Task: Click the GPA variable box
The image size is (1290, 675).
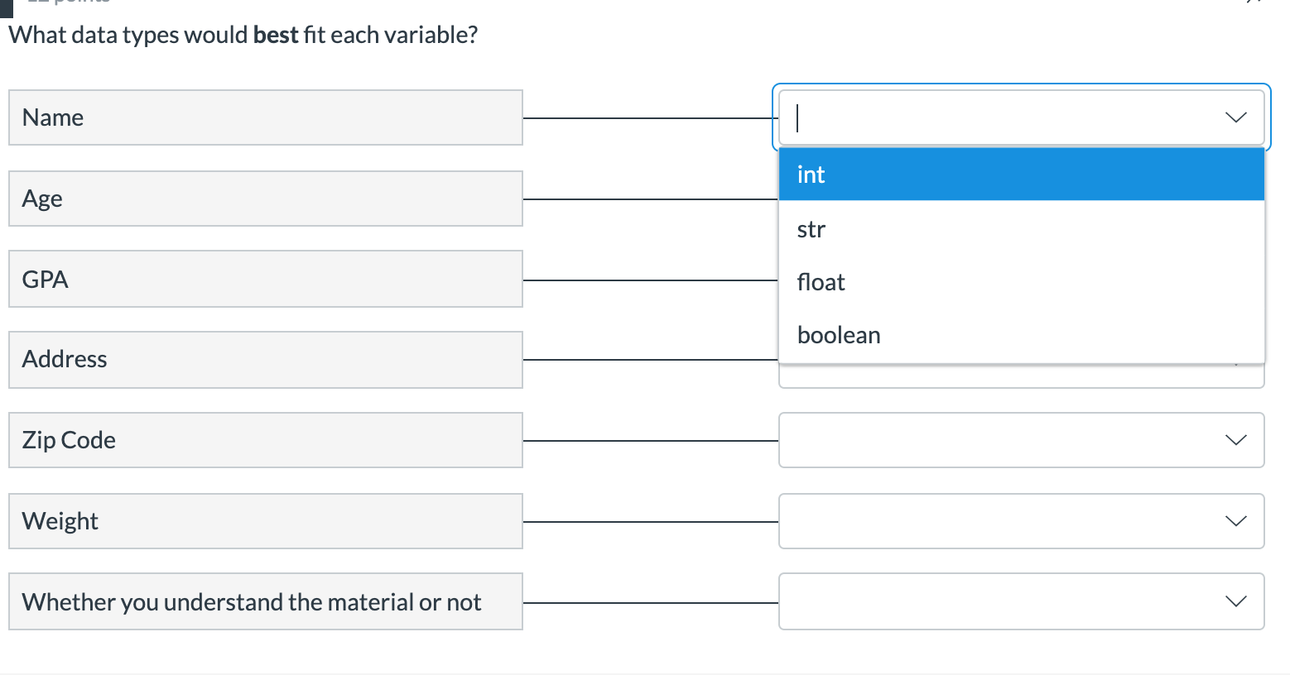Action: (x=266, y=279)
